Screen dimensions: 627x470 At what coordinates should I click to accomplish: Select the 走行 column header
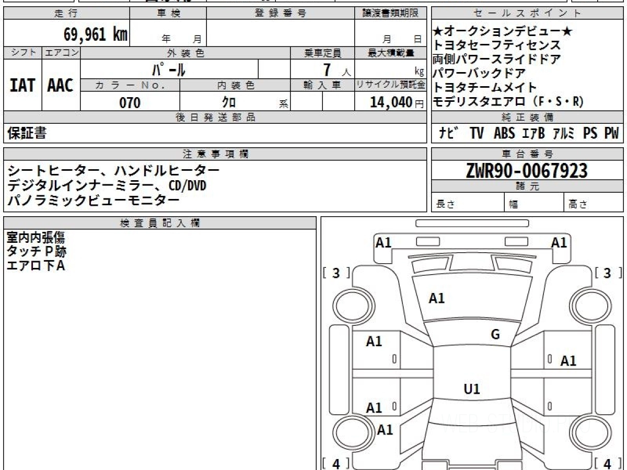66,14
